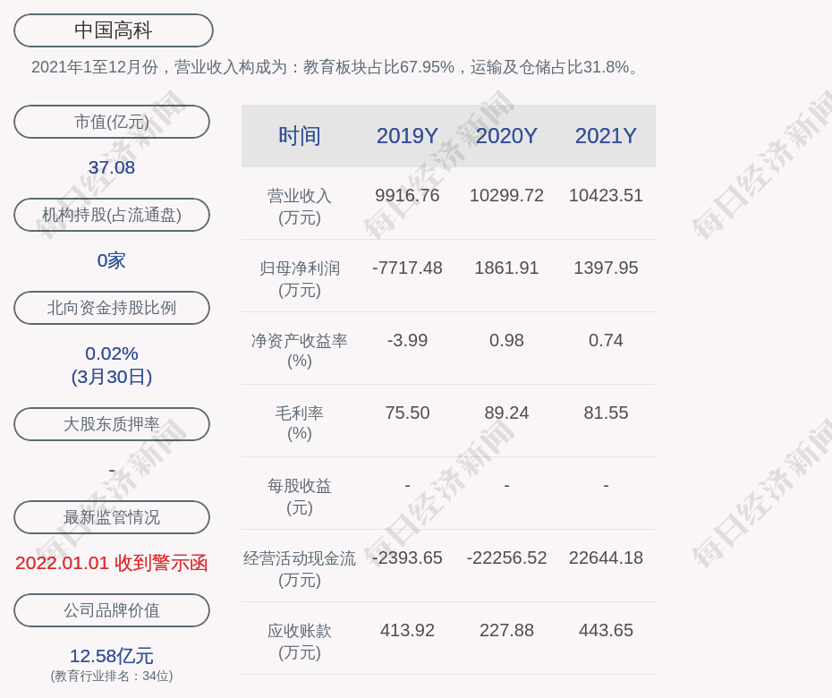Click the 应收账款(万元) row label
The height and width of the screenshot is (698, 832).
[300, 642]
